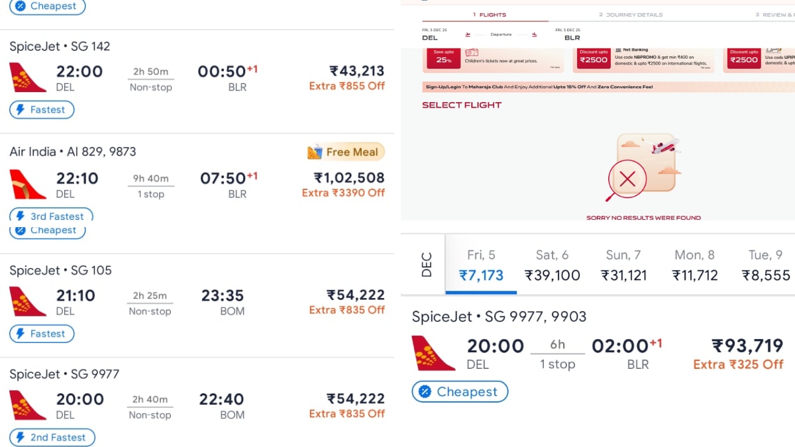Image resolution: width=795 pixels, height=447 pixels.
Task: Click the SpiceJet tail logo for SG 142
Action: [x=26, y=77]
